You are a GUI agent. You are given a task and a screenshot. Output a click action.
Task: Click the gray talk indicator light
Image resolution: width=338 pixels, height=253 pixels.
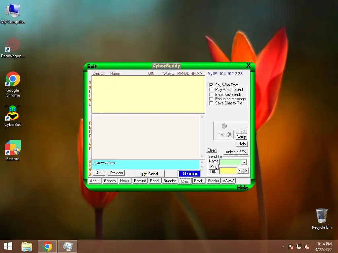(224, 126)
